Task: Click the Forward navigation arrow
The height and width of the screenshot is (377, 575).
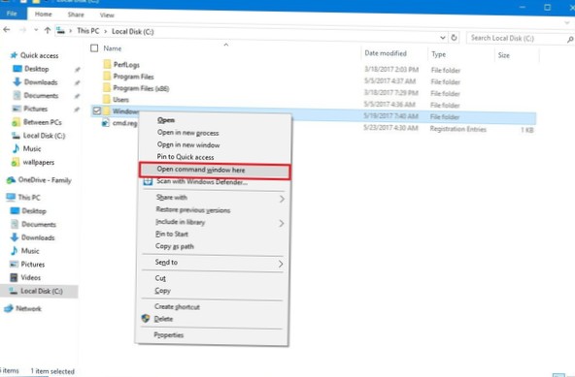Action: pyautogui.click(x=22, y=30)
